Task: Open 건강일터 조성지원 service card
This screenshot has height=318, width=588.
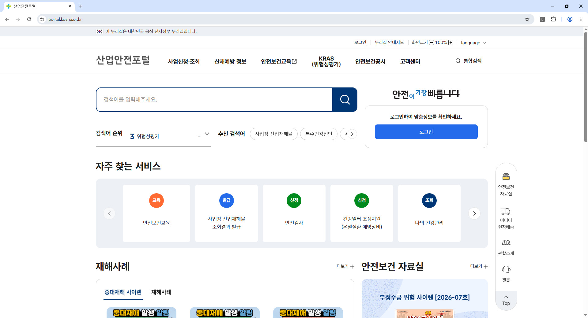Action: [x=362, y=213]
